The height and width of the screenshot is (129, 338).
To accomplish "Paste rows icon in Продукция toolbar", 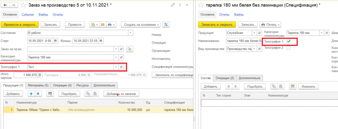I will [x=95, y=94].
